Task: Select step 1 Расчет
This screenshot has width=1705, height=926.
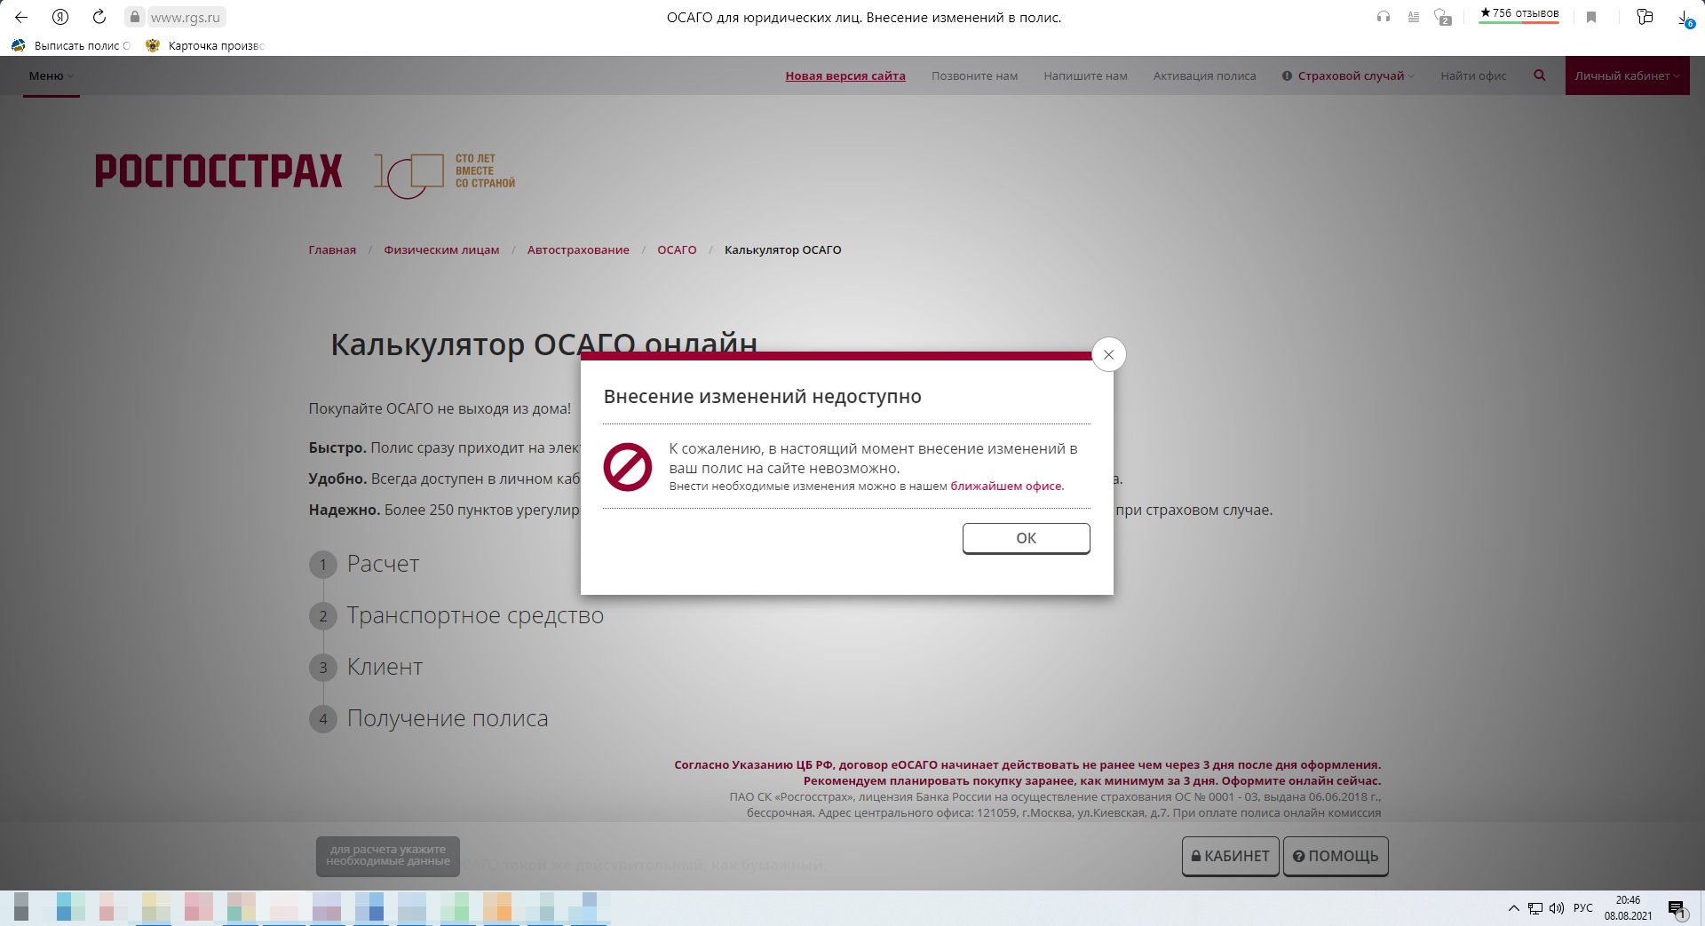Action: (364, 564)
